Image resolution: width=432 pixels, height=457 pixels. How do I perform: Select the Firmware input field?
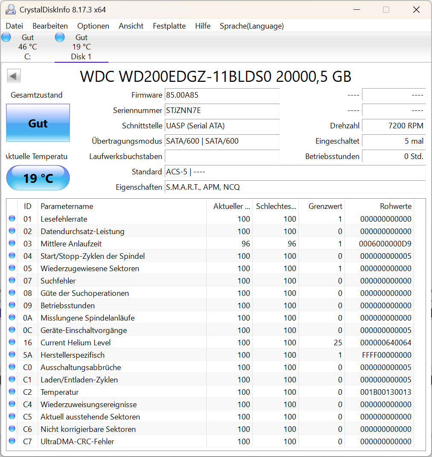click(x=222, y=95)
